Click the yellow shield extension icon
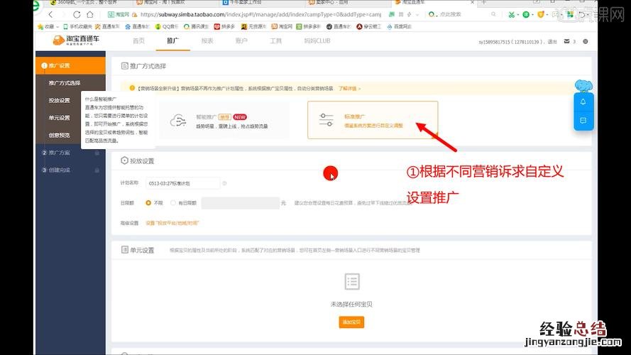 pyautogui.click(x=540, y=14)
